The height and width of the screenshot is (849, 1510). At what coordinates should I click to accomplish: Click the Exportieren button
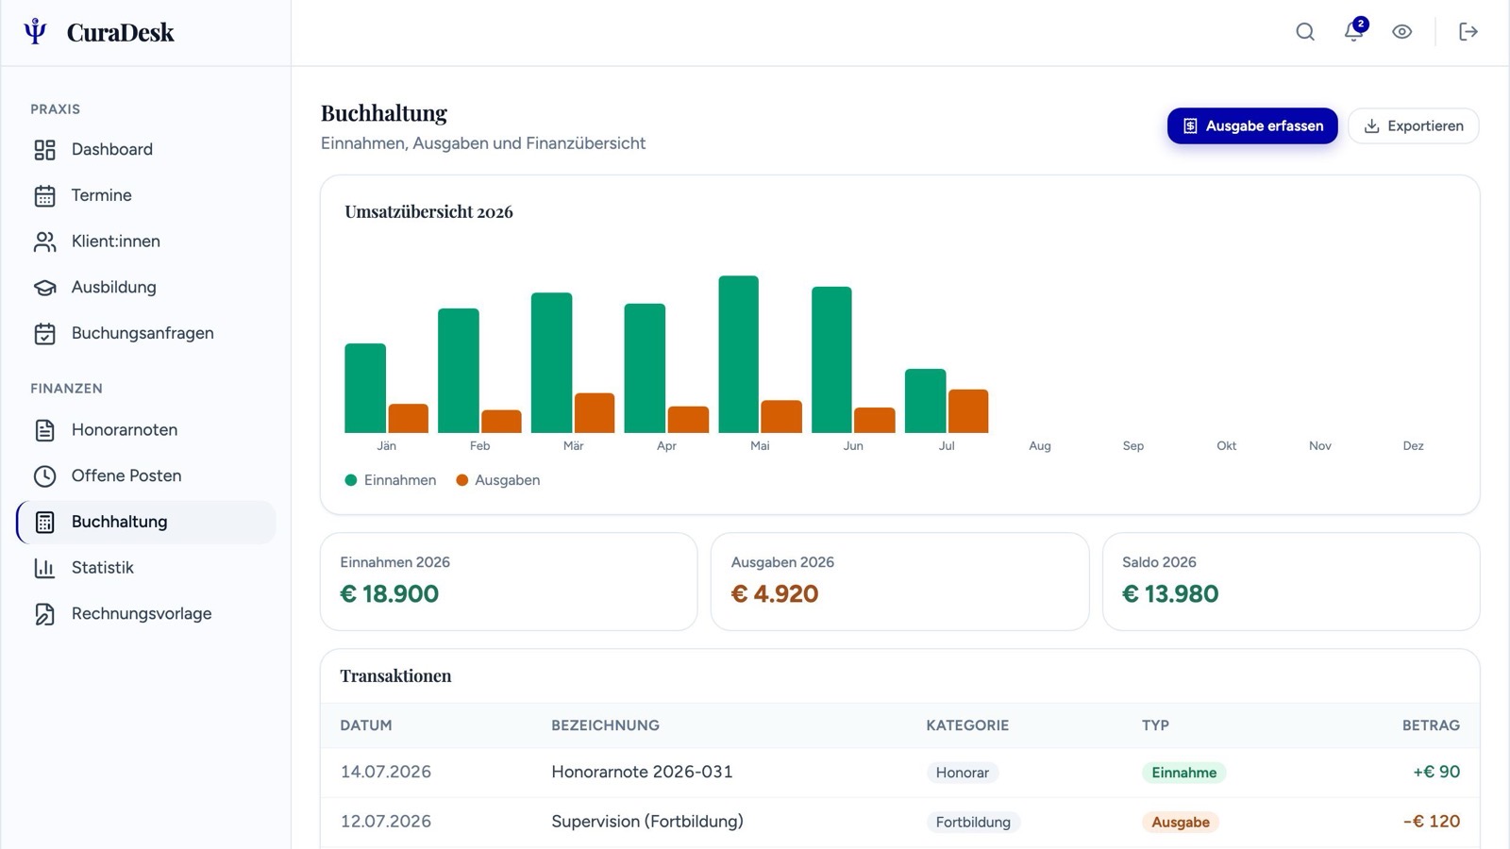click(1414, 126)
